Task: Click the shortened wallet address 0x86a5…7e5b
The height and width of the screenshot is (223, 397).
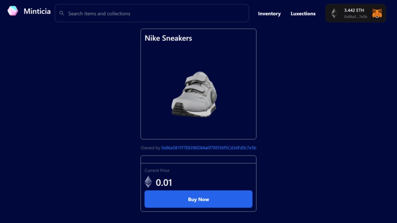Action: [355, 17]
